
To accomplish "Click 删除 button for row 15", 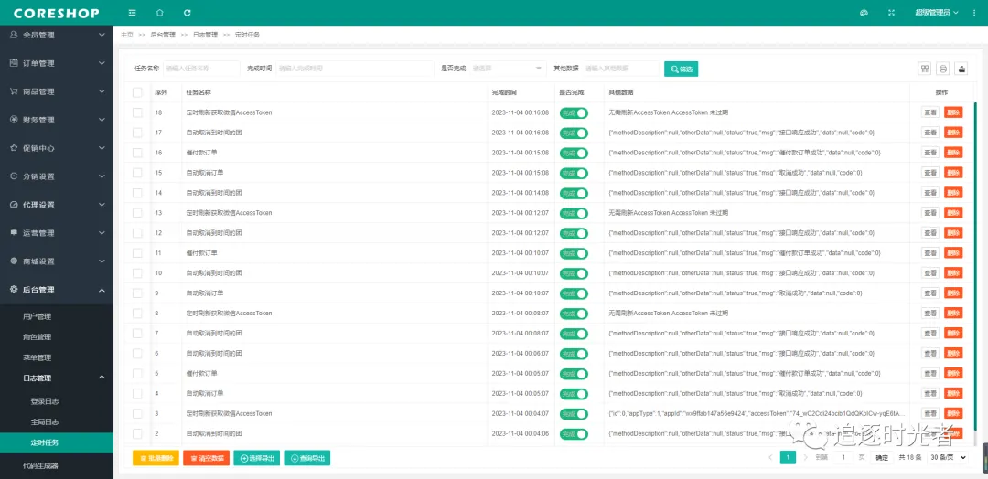I will tap(953, 173).
